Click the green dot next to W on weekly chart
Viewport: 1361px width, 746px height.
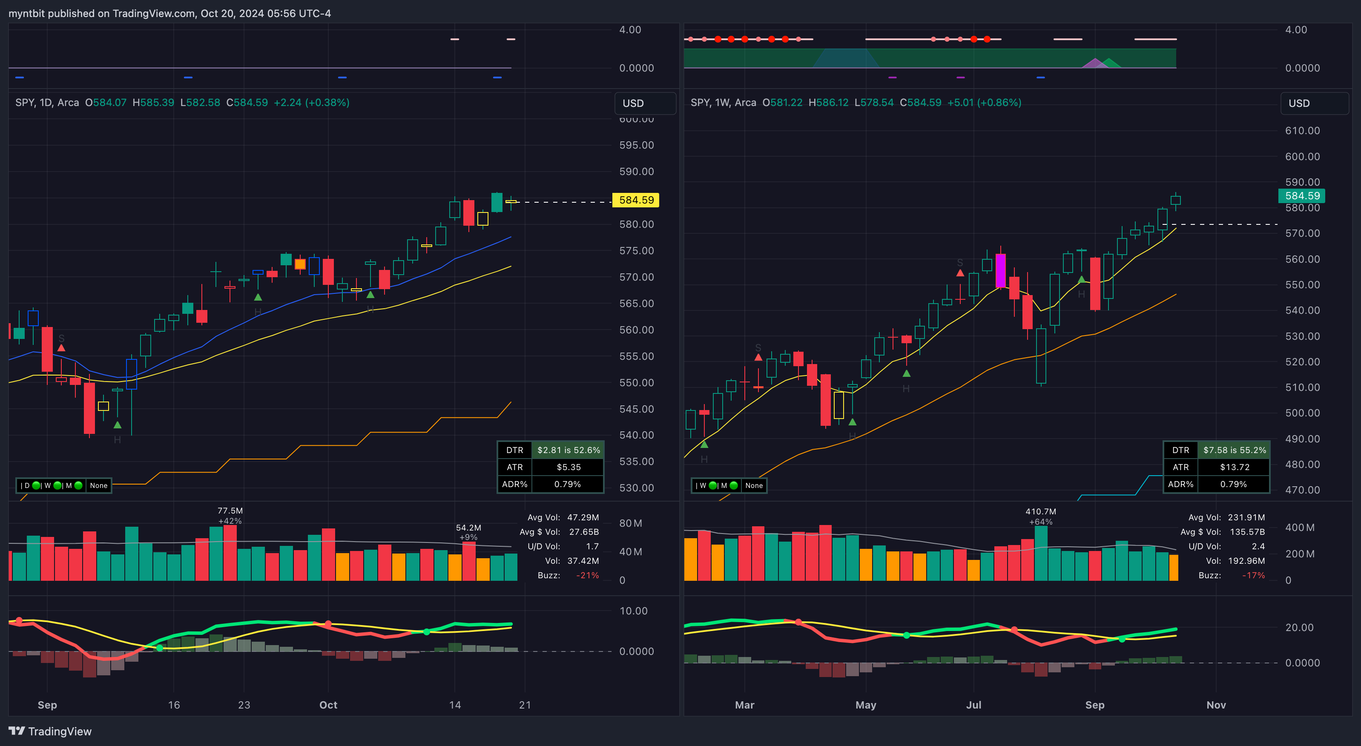(713, 485)
